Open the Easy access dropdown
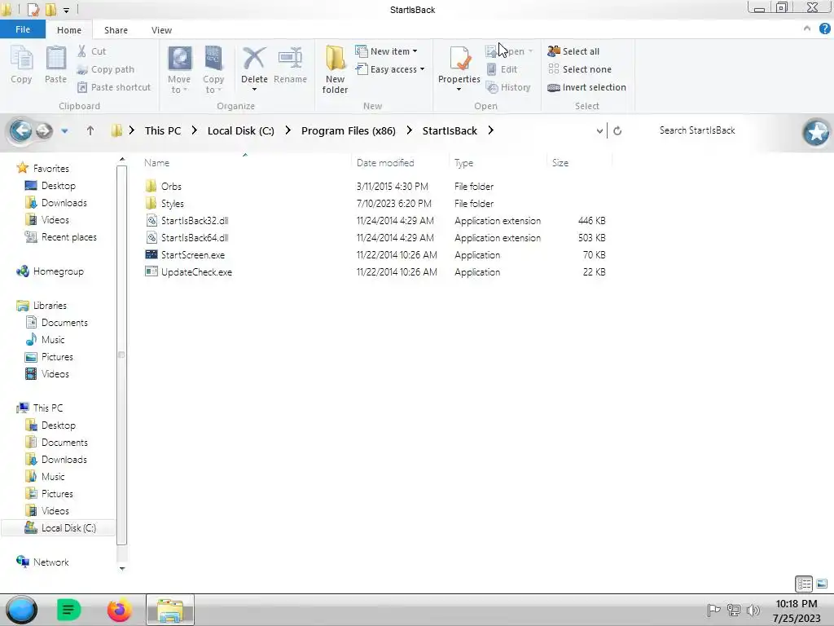The width and height of the screenshot is (834, 626). 390,69
